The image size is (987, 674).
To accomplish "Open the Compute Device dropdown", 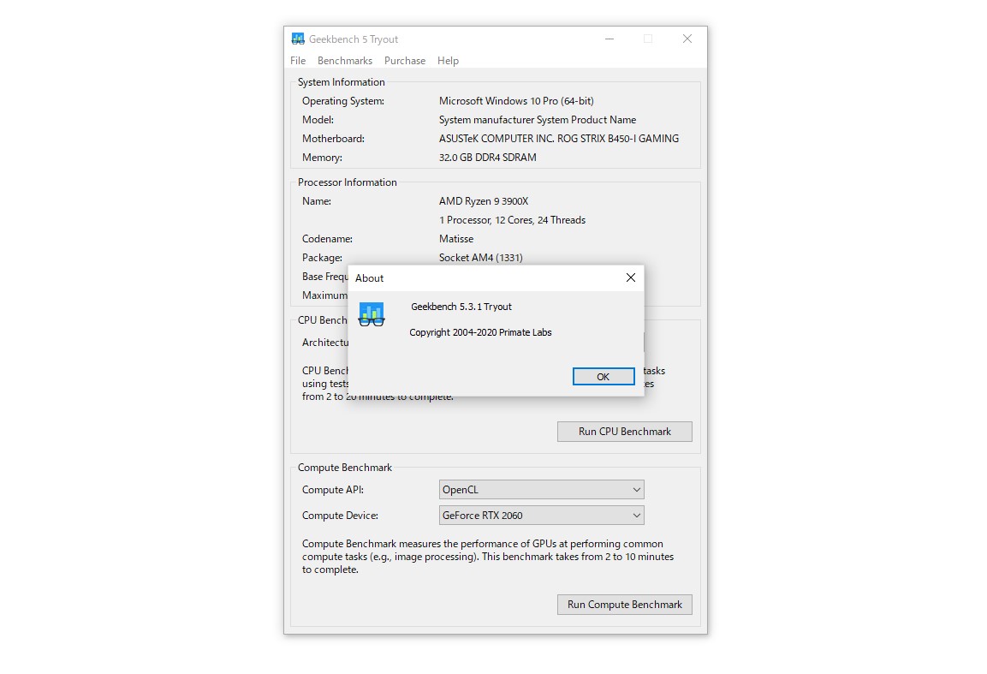I will coord(541,515).
